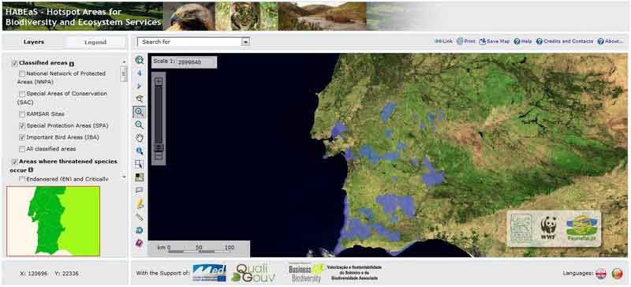Select the zoom-out magnifier tool
Screen dimensions: 631x287
pyautogui.click(x=140, y=125)
